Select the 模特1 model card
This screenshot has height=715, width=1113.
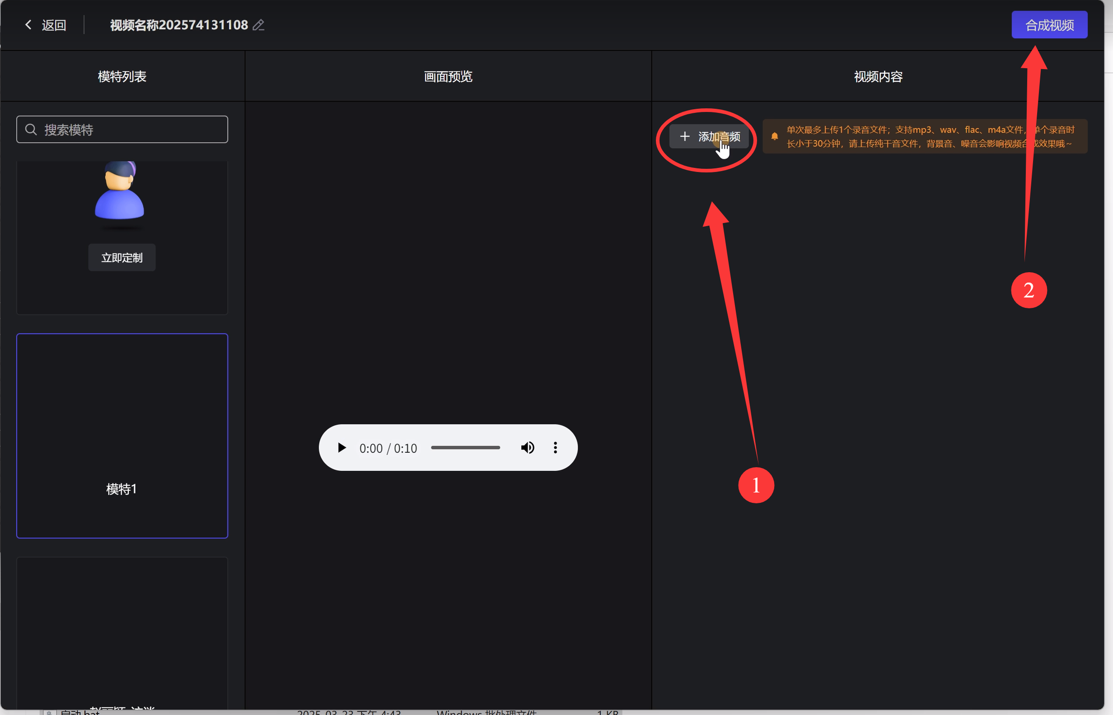click(x=122, y=436)
